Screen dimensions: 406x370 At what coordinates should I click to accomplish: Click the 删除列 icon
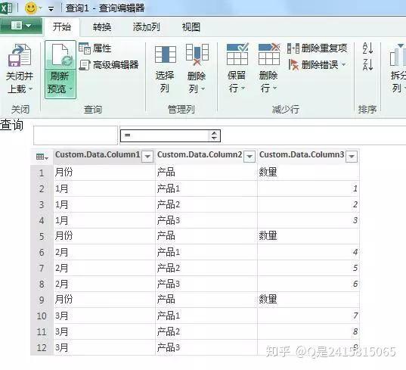coord(197,54)
